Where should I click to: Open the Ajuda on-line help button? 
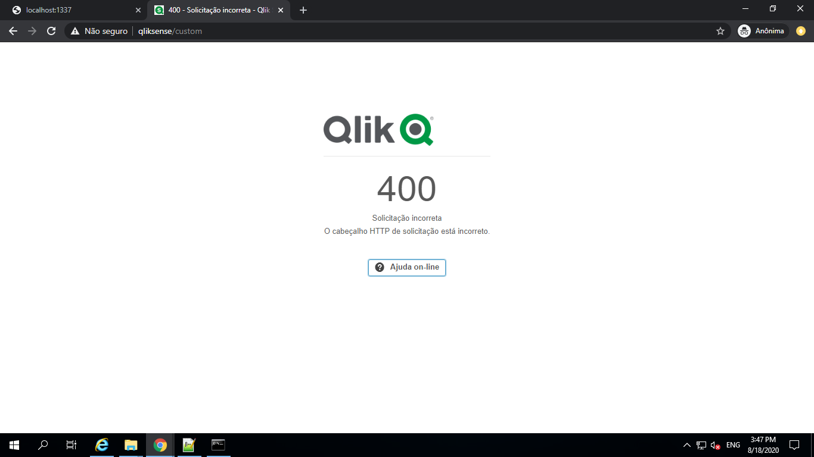pyautogui.click(x=407, y=267)
